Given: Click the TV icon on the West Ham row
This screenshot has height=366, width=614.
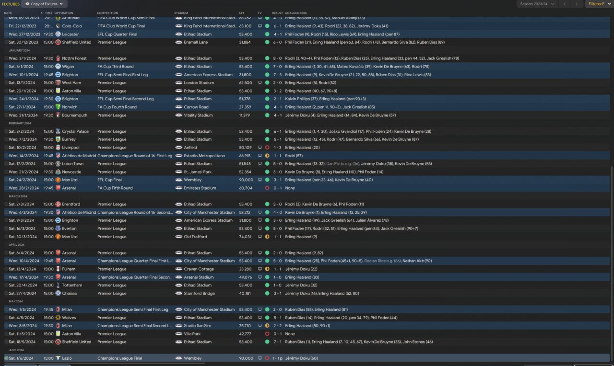Looking at the screenshot, I should tap(260, 83).
